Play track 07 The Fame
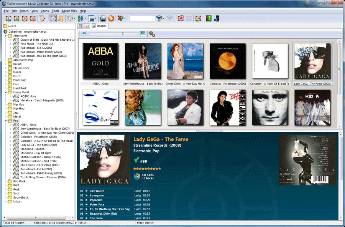Image resolution: width=345 pixels, height=227 pixels. (87, 218)
